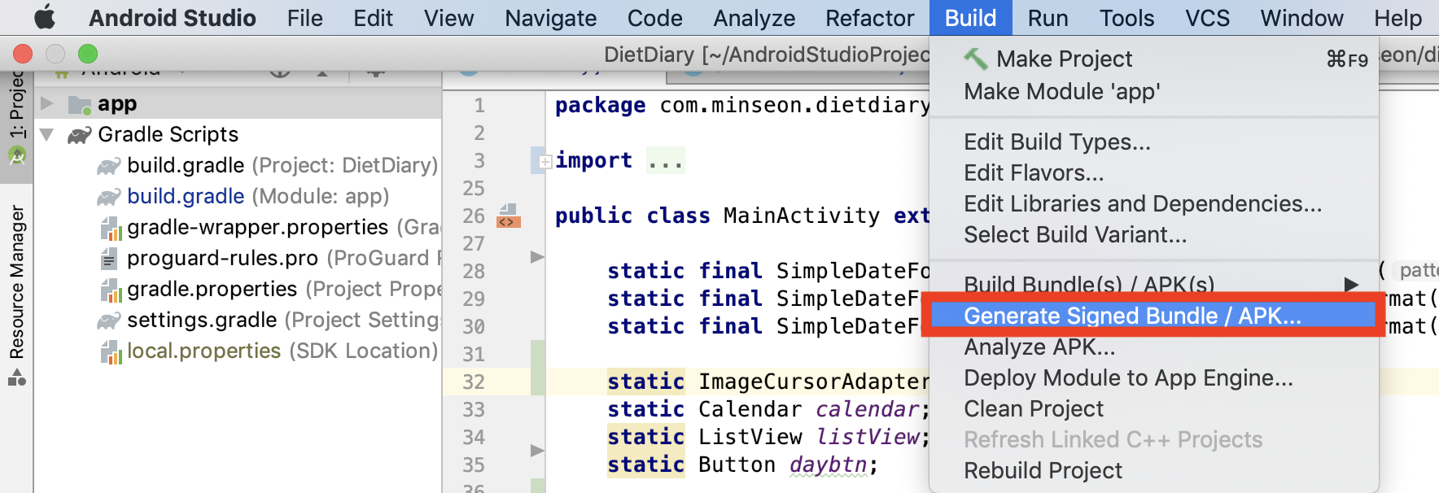Choose Make Project from Build menu
Screen dimensions: 1439x493
(1154, 59)
